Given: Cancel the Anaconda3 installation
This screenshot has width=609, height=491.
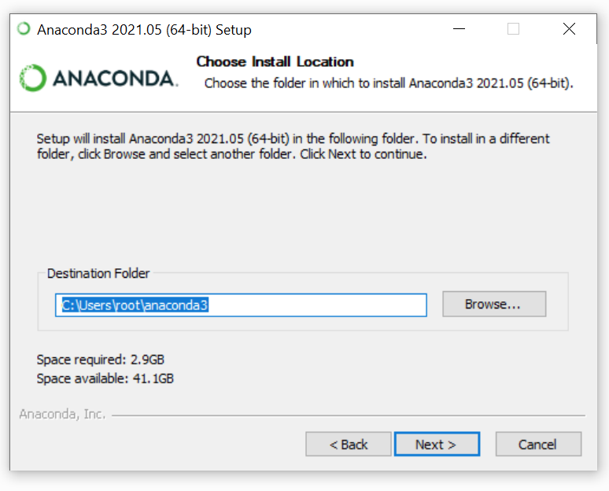Looking at the screenshot, I should pyautogui.click(x=538, y=444).
